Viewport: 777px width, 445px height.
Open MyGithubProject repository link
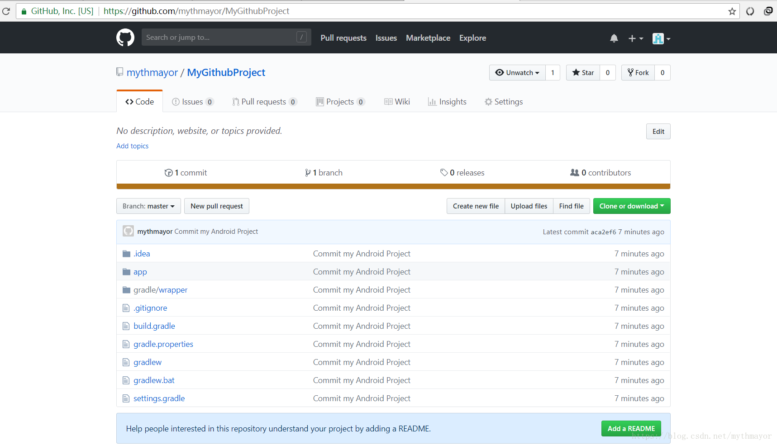pyautogui.click(x=226, y=72)
